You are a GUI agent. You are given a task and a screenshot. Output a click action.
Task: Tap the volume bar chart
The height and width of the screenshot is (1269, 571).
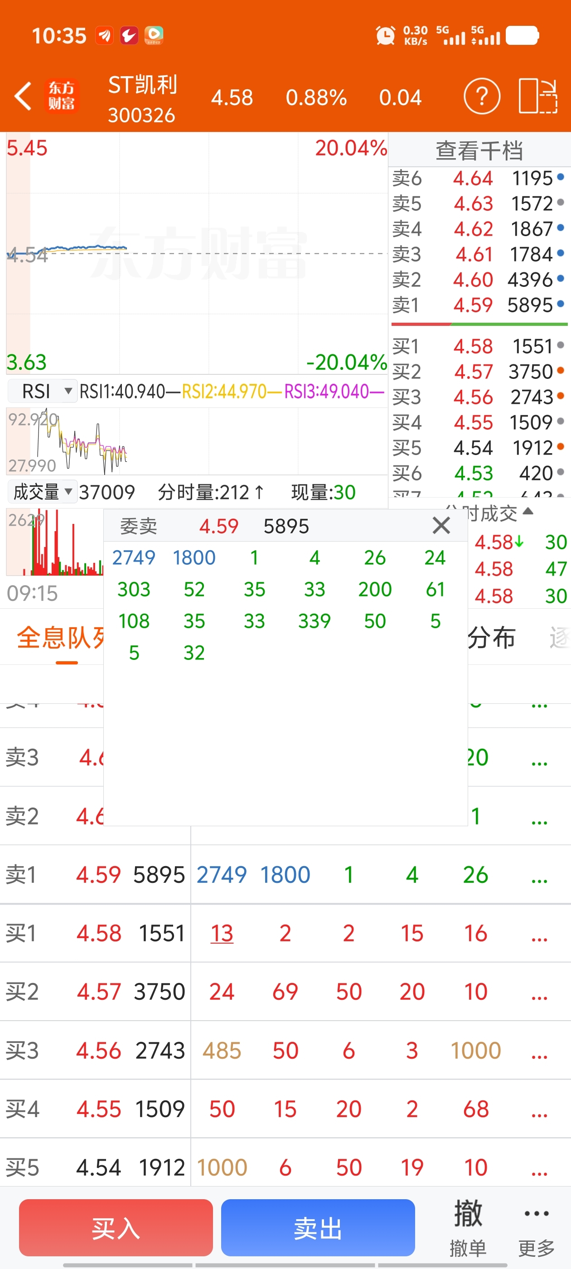55,542
